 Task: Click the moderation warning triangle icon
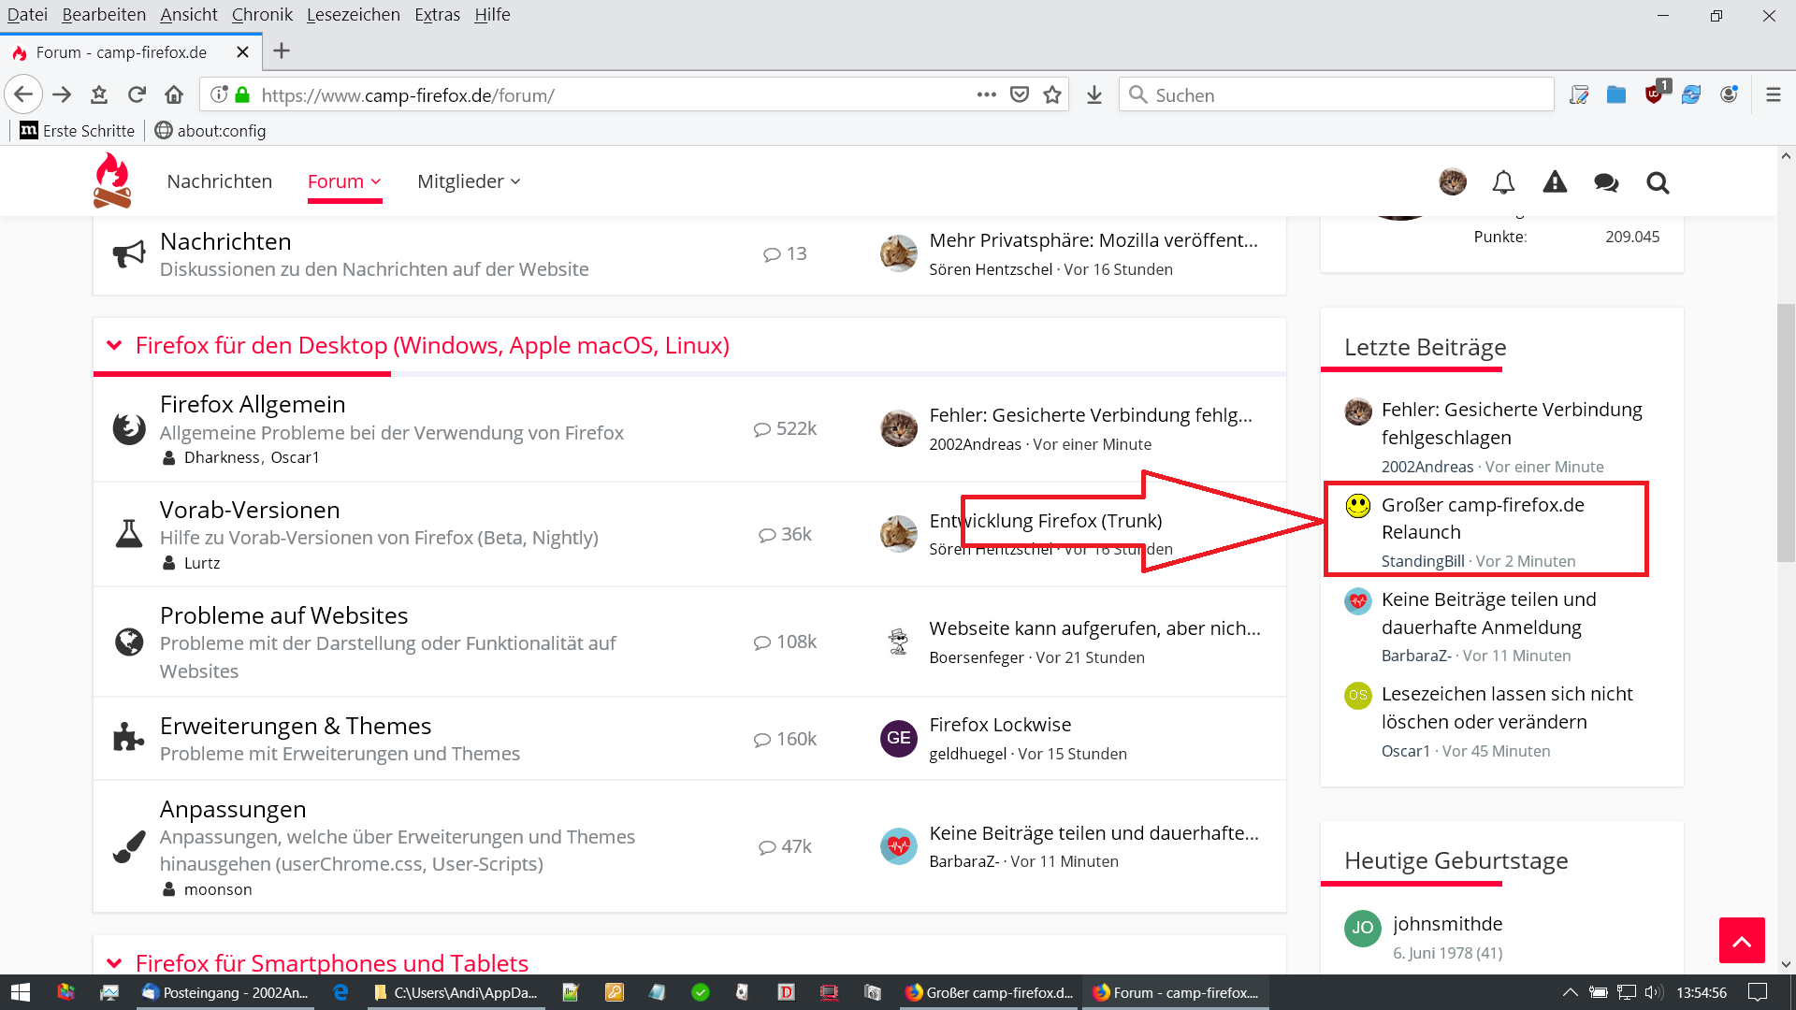coord(1555,182)
